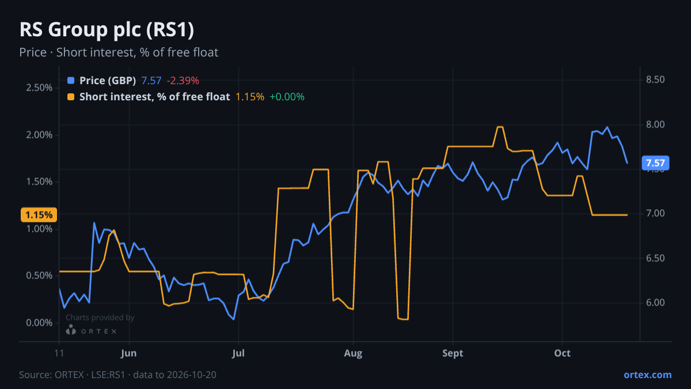Open the ortex.com link
Image resolution: width=691 pixels, height=389 pixels.
(648, 375)
